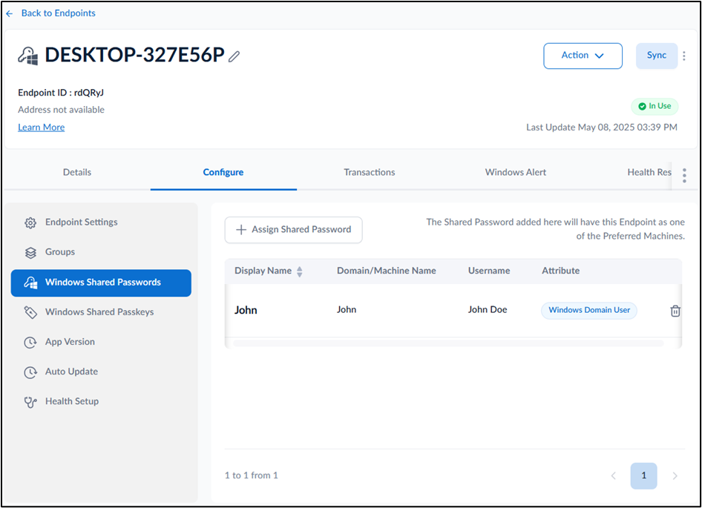Image resolution: width=702 pixels, height=508 pixels.
Task: Click the Auto Update clock icon
Action: coord(30,372)
